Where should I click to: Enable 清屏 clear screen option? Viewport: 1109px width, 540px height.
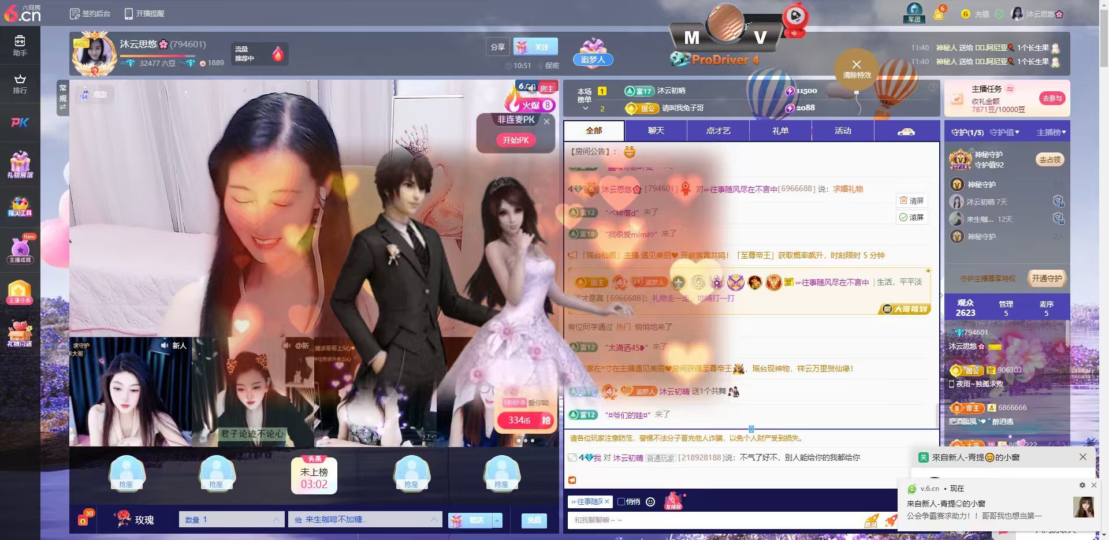click(x=911, y=201)
